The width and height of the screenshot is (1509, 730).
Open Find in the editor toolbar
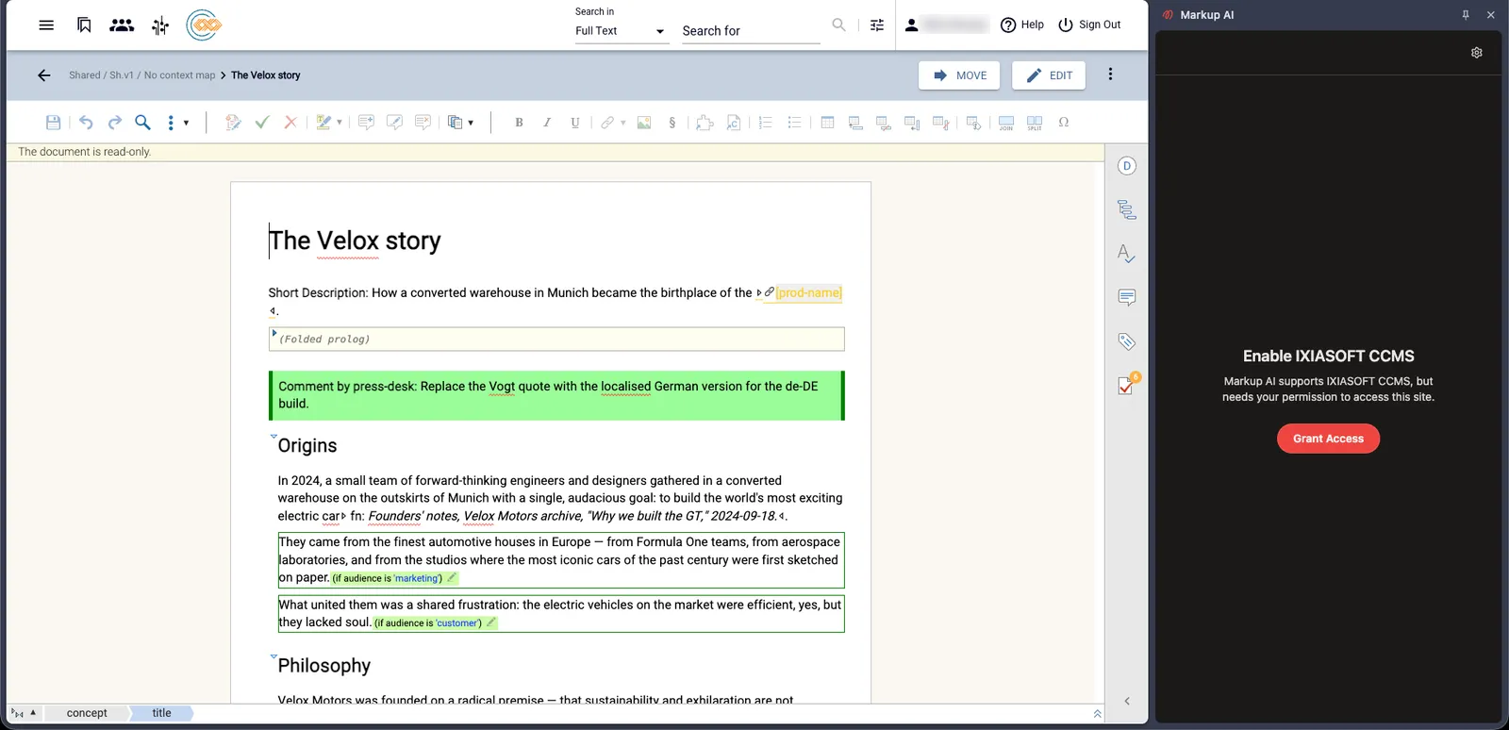[142, 123]
